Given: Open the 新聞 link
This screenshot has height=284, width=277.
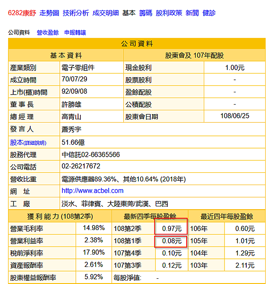Looking at the screenshot, I should pos(192,13).
